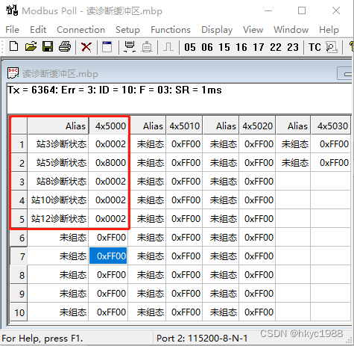Click the red X delete icon
Viewport: 354px width, 346px height.
coord(86,47)
